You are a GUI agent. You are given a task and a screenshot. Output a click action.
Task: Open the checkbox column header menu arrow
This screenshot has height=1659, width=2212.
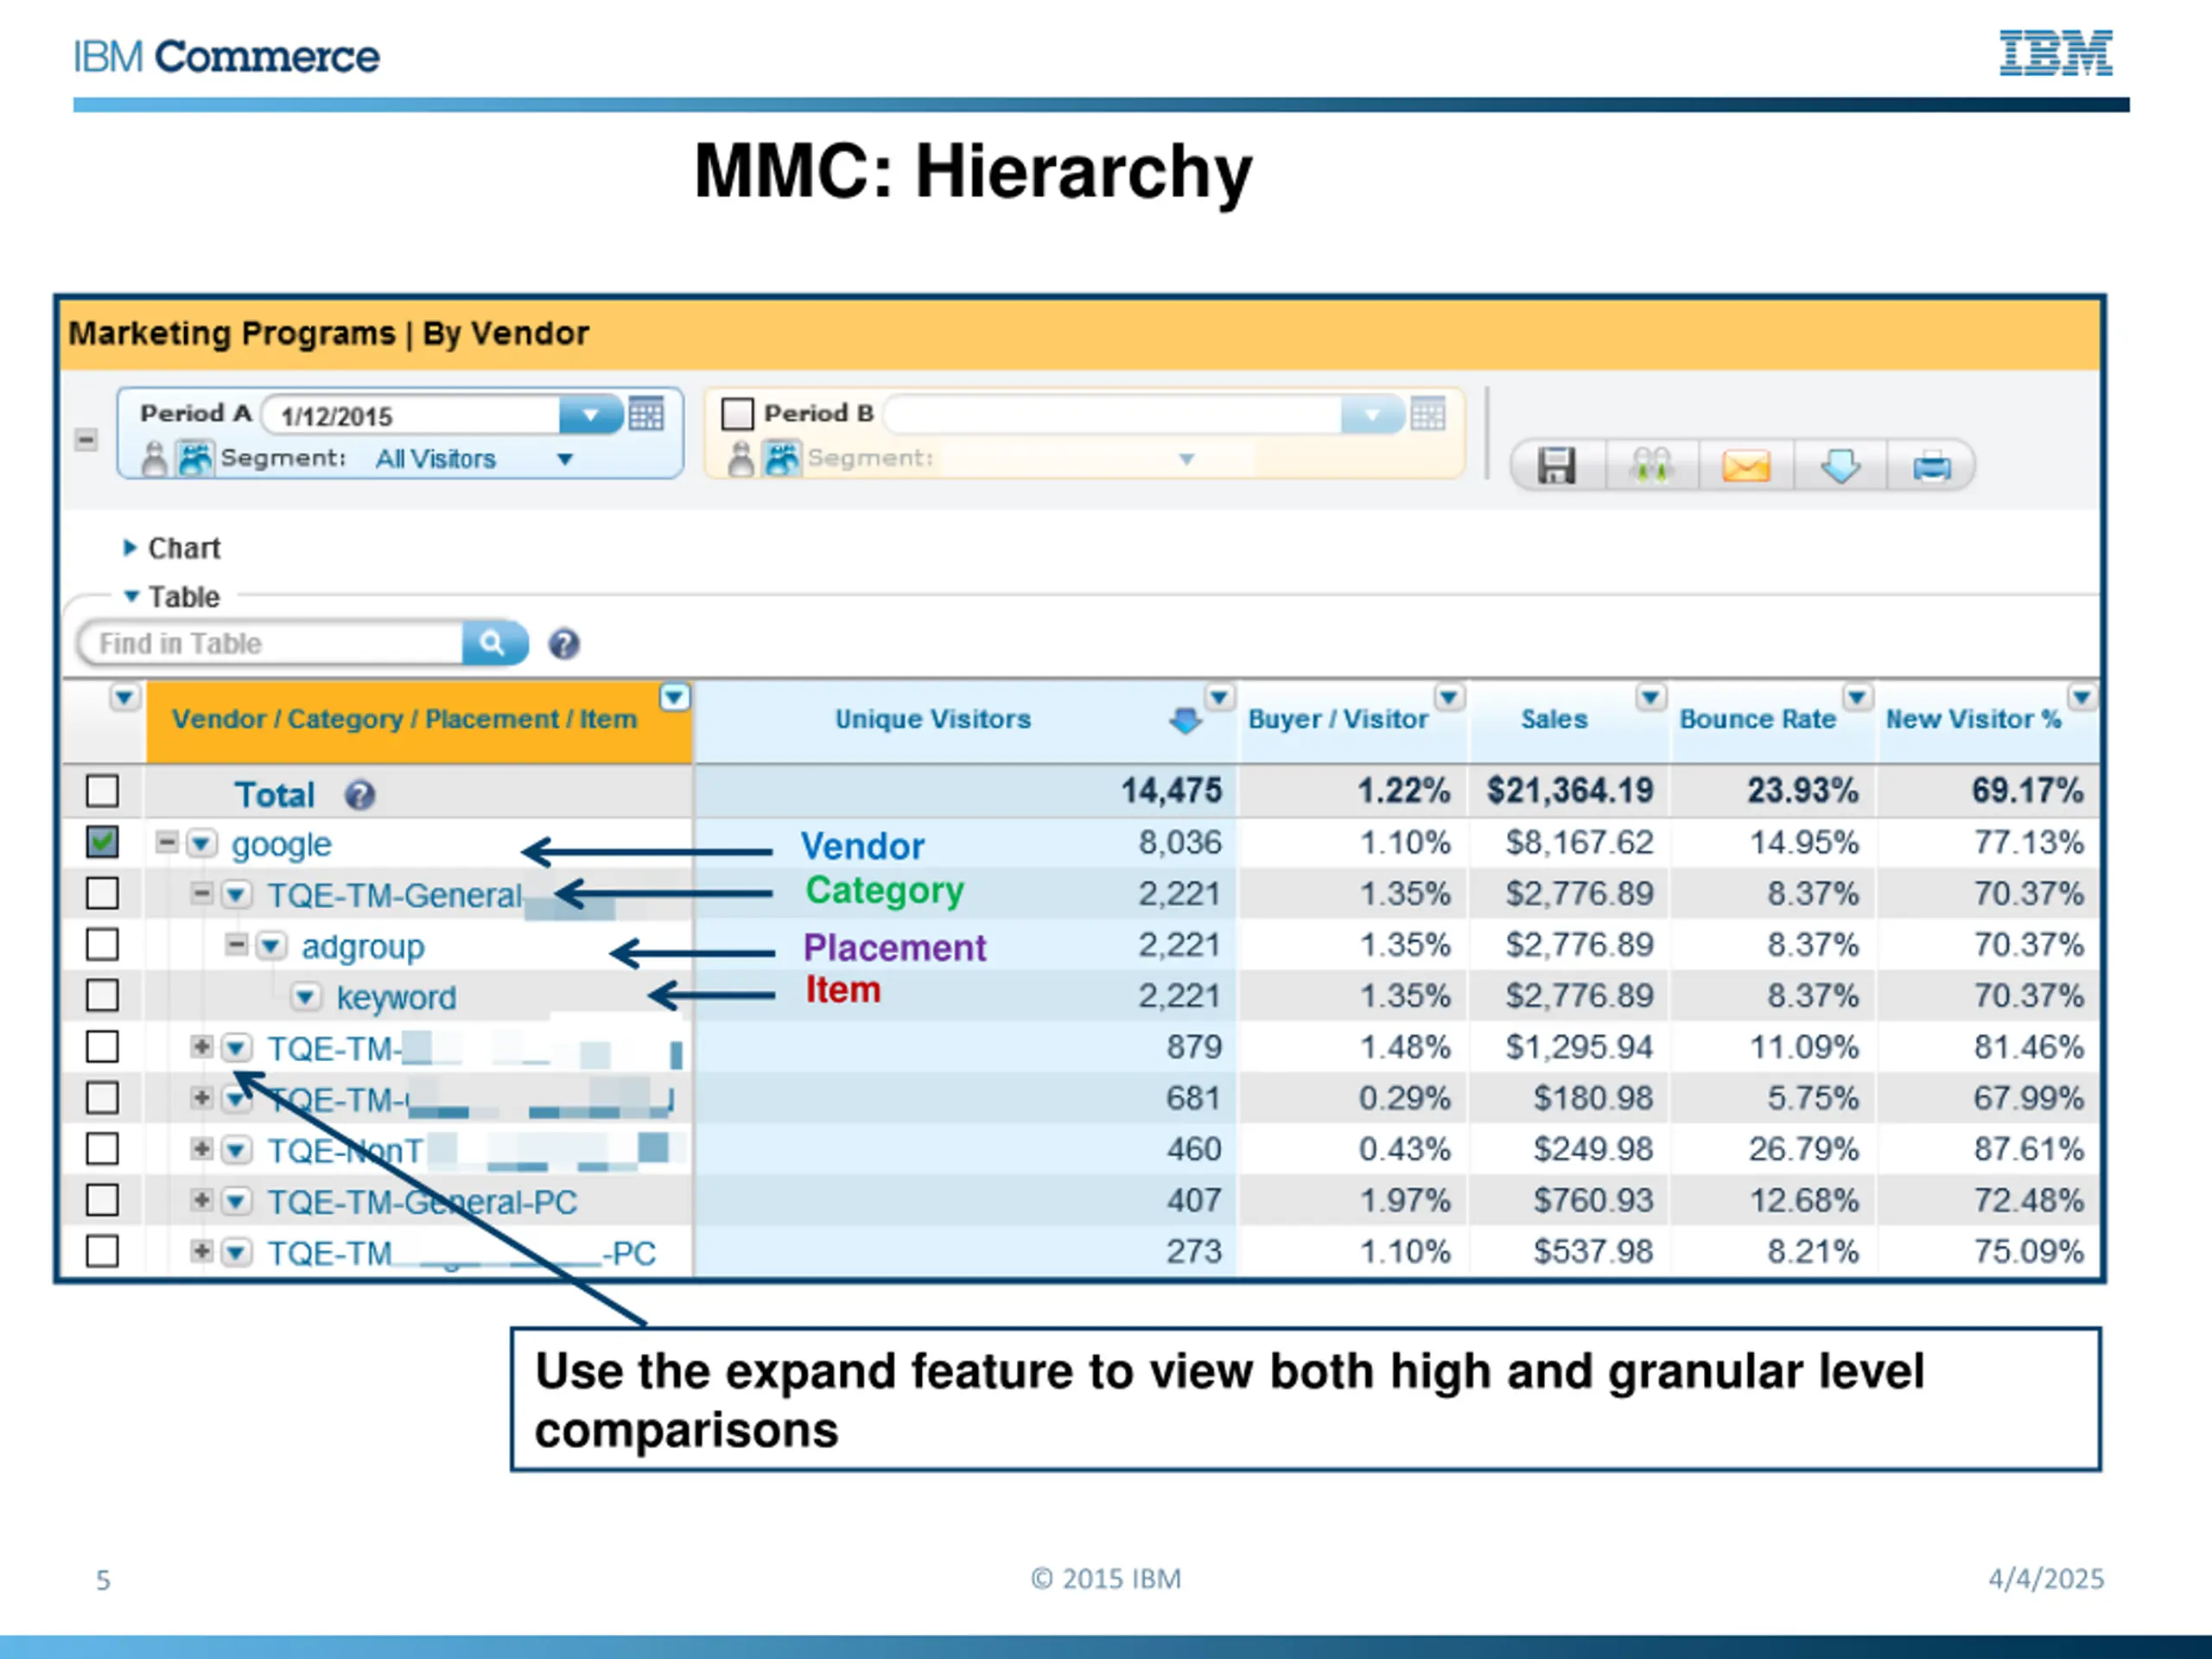click(124, 697)
